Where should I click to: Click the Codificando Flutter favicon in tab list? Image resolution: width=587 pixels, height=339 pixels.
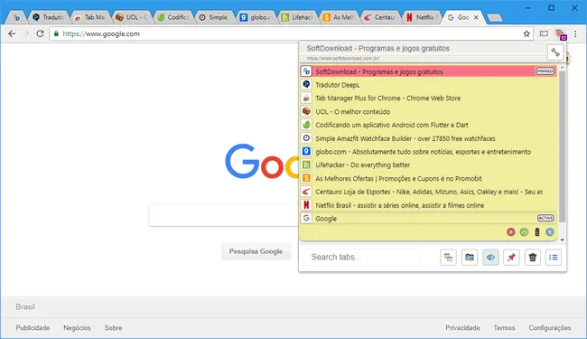click(x=306, y=125)
